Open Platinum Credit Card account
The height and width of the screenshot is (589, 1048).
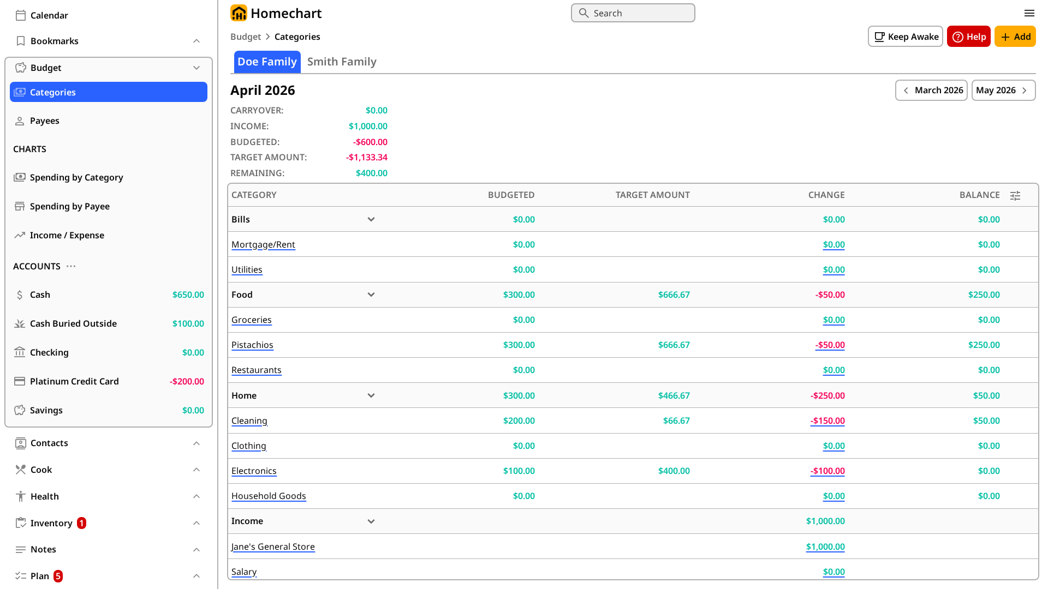74,381
